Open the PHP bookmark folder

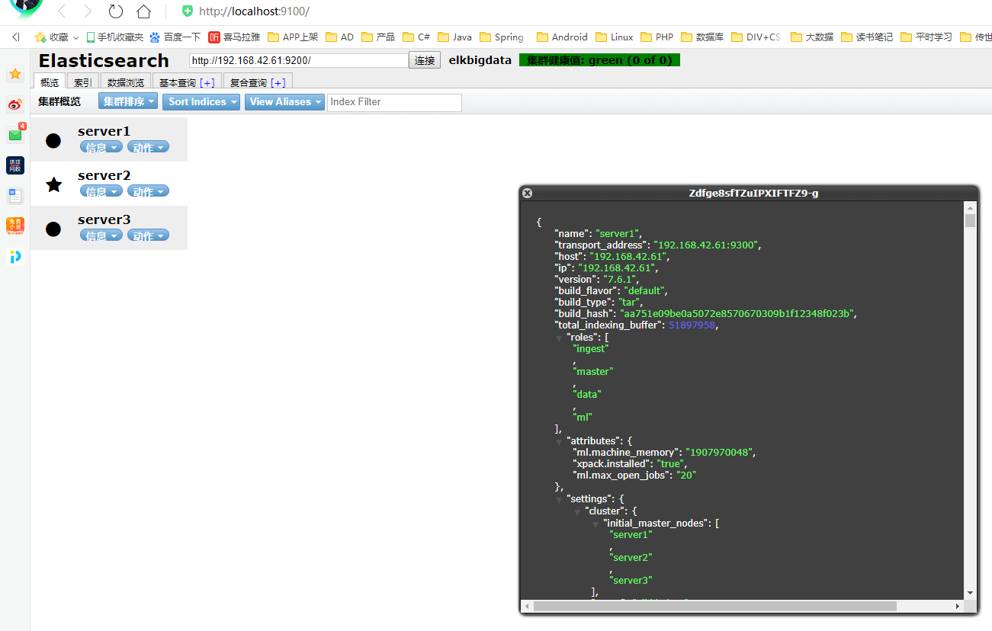657,37
